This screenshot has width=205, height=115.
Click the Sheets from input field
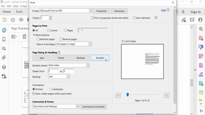tap(53, 71)
